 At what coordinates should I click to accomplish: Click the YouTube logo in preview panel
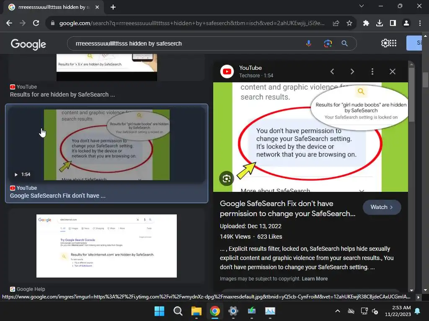227,71
